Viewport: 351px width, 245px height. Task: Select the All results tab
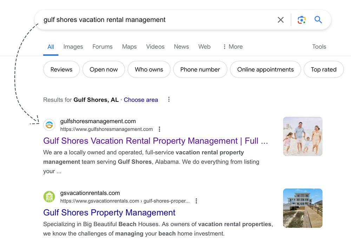pyautogui.click(x=51, y=47)
